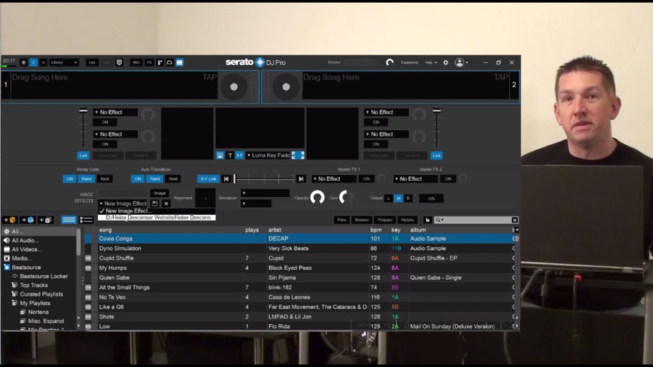653x367 pixels.
Task: Click the Serato shield icon
Action: [x=119, y=63]
